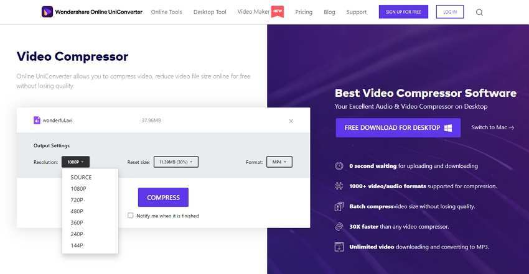Screen dimensions: 529x274
Task: Click the 30X faster speed icon
Action: click(339, 226)
